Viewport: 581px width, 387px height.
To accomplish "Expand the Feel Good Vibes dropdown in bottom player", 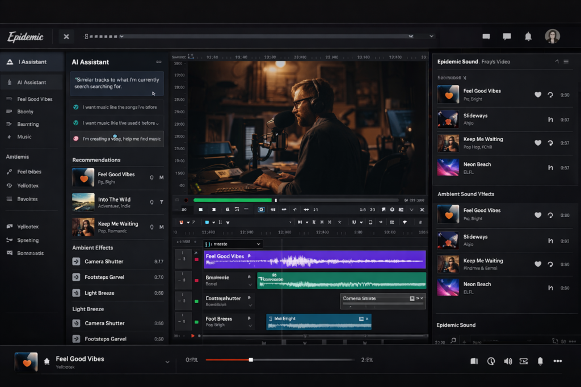I will click(x=167, y=360).
